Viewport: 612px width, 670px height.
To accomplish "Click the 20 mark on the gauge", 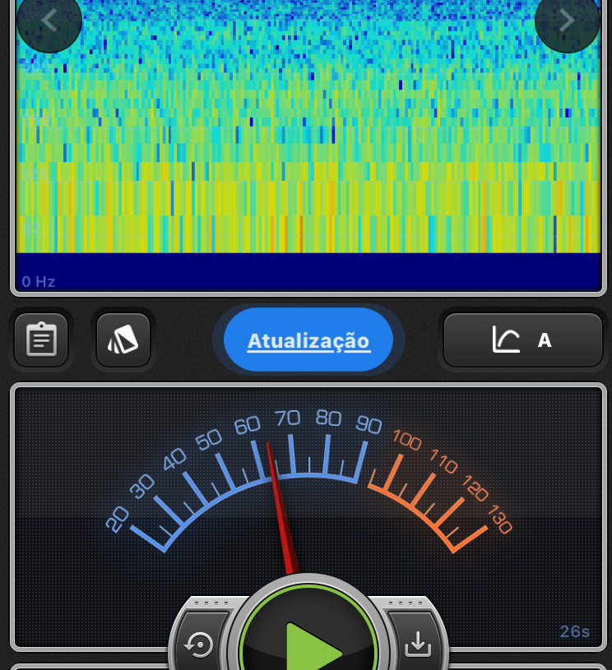I will (118, 518).
